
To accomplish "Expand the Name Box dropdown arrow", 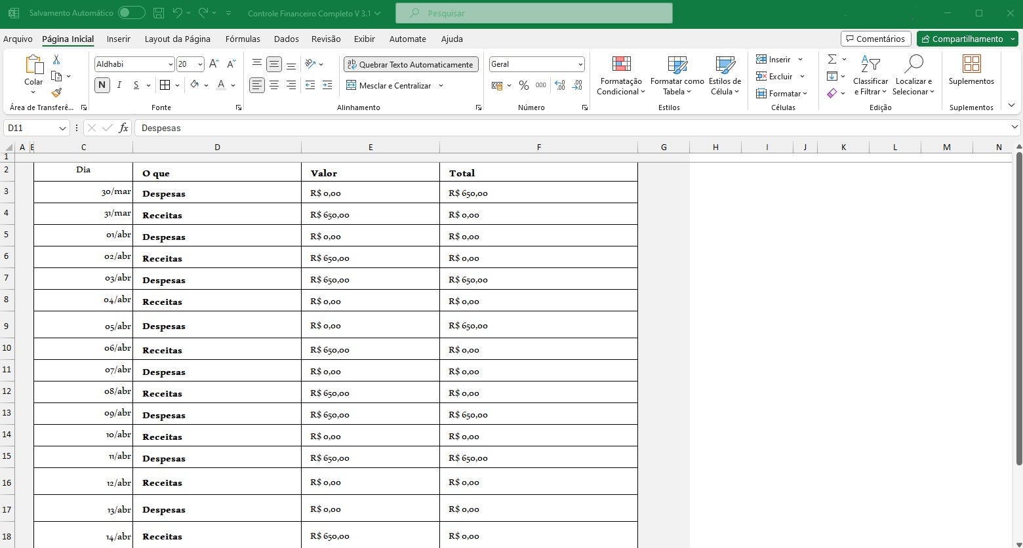I will (x=62, y=128).
